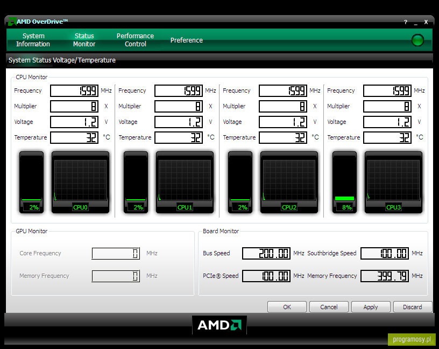Click the Board Monitor group label

click(x=221, y=231)
